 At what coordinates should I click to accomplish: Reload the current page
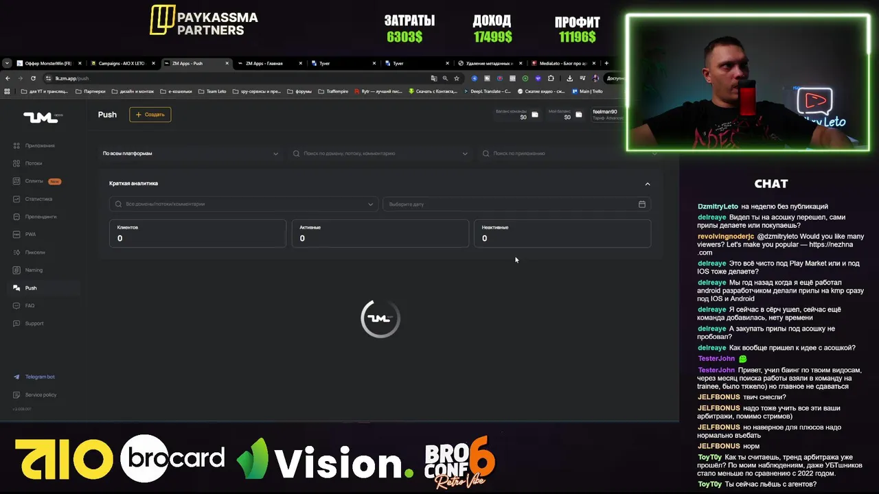click(33, 78)
